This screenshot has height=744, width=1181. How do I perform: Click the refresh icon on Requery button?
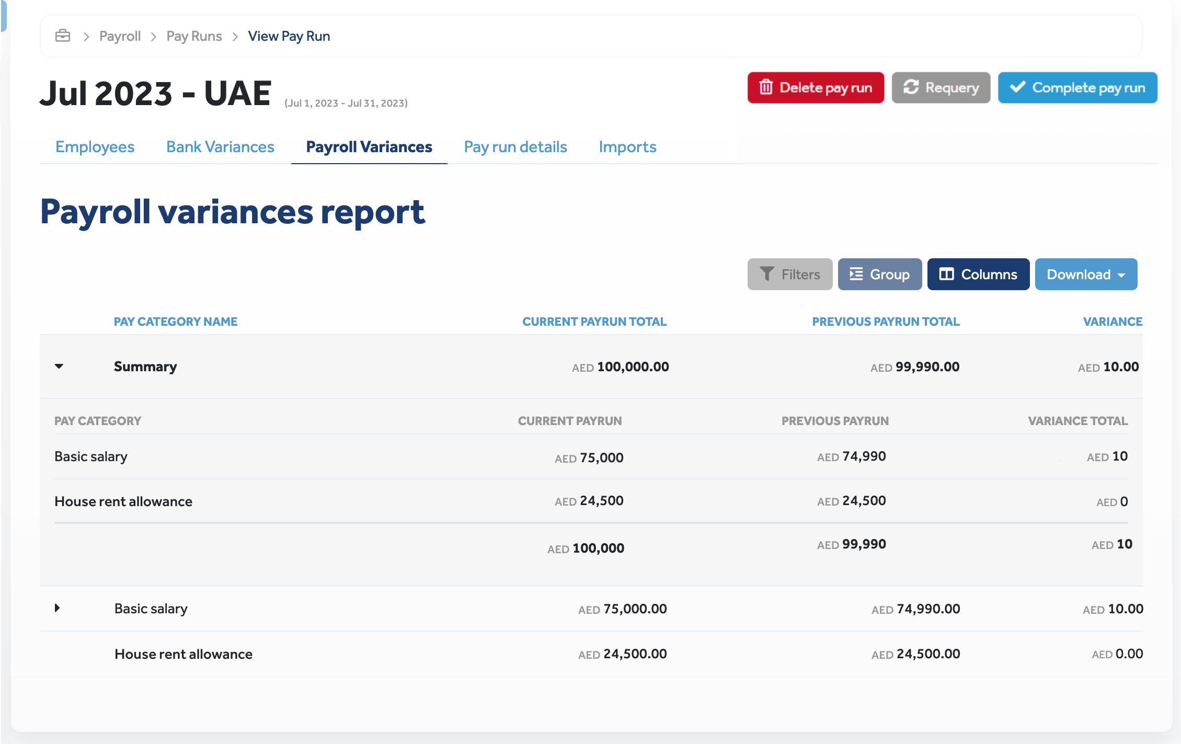click(911, 87)
